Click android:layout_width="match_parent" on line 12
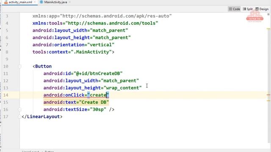Image resolution: width=271 pixels, height=152 pixels. tap(91, 81)
